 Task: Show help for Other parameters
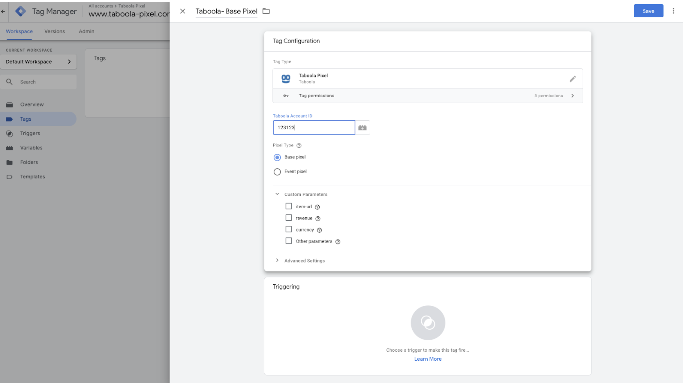[x=338, y=242]
